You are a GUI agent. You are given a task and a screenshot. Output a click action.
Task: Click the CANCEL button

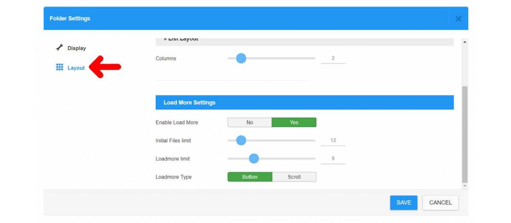pos(440,203)
